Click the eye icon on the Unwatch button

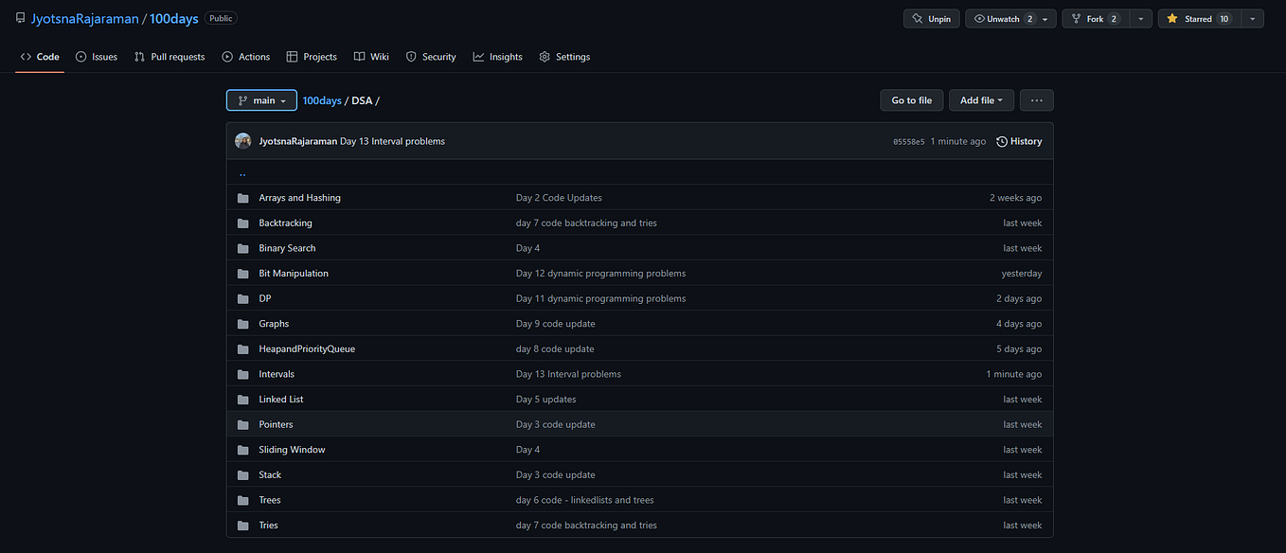977,18
